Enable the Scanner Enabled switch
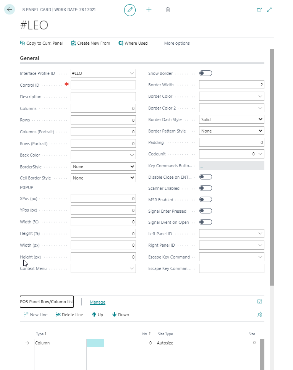Image resolution: width=293 pixels, height=370 pixels. pos(206,188)
